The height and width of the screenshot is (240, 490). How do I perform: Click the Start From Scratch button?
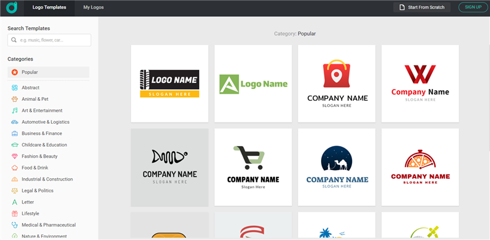[x=422, y=7]
